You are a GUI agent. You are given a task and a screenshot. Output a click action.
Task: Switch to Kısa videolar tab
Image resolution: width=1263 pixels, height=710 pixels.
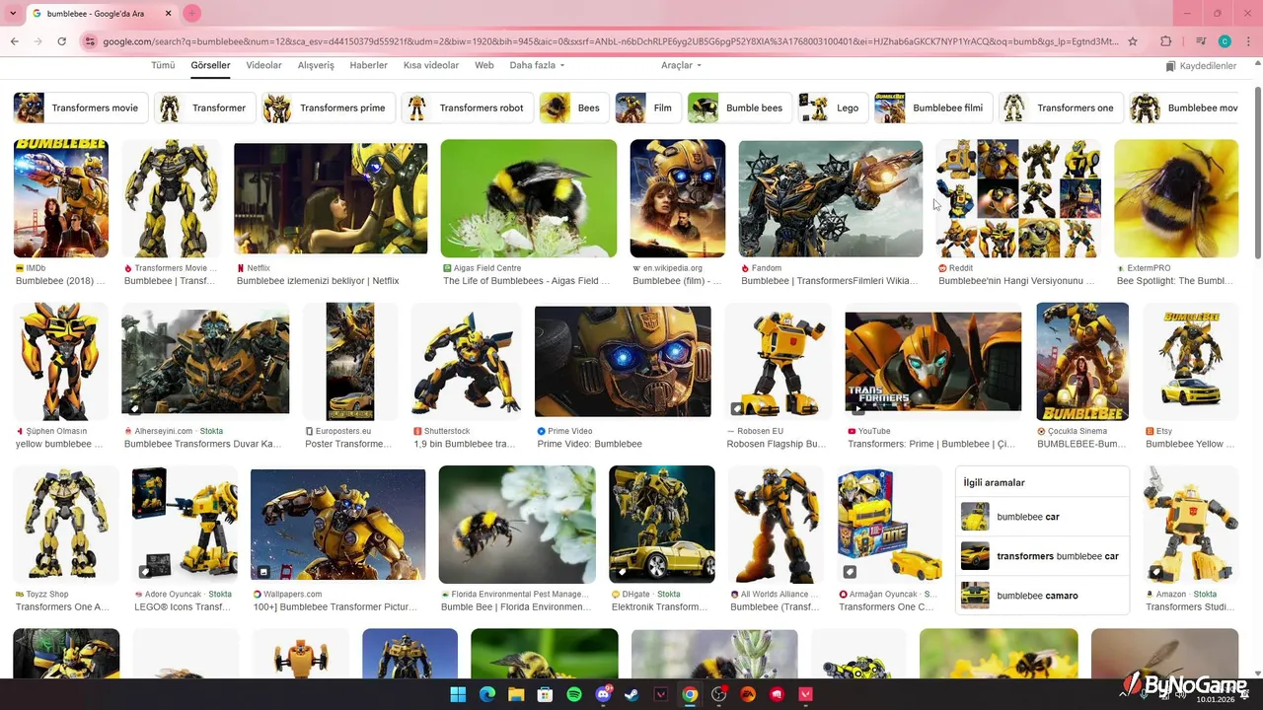pyautogui.click(x=431, y=65)
